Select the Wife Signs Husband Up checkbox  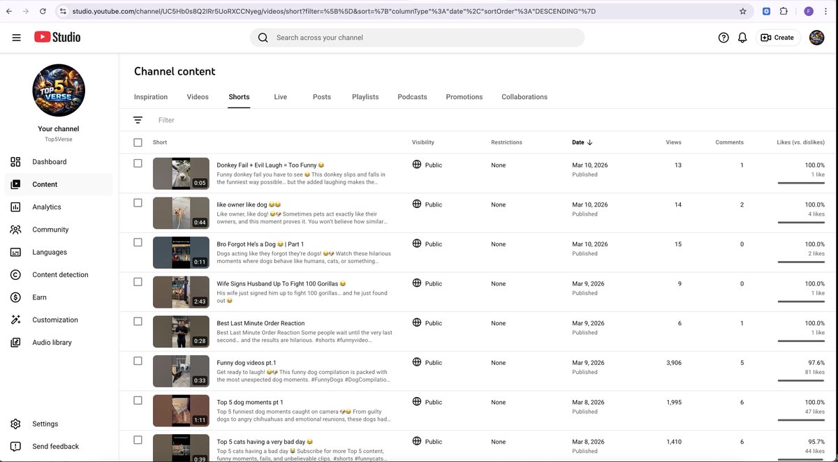138,282
